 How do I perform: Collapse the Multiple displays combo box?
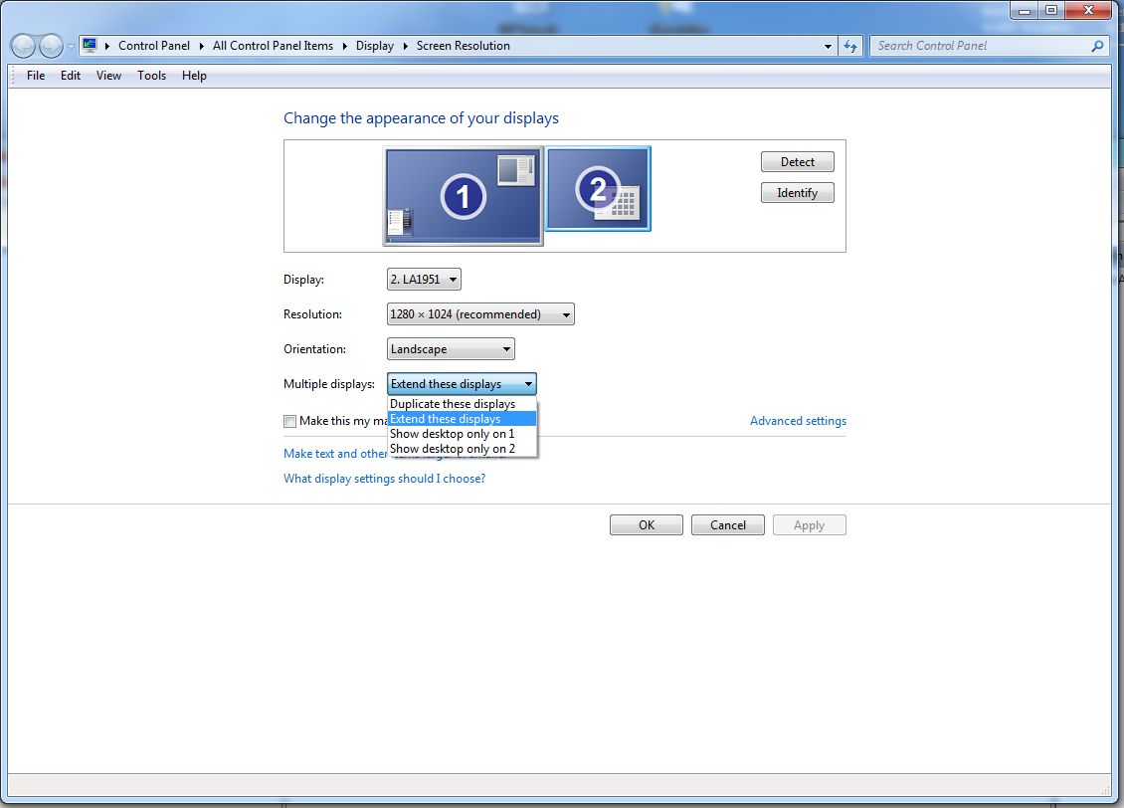[x=462, y=383]
